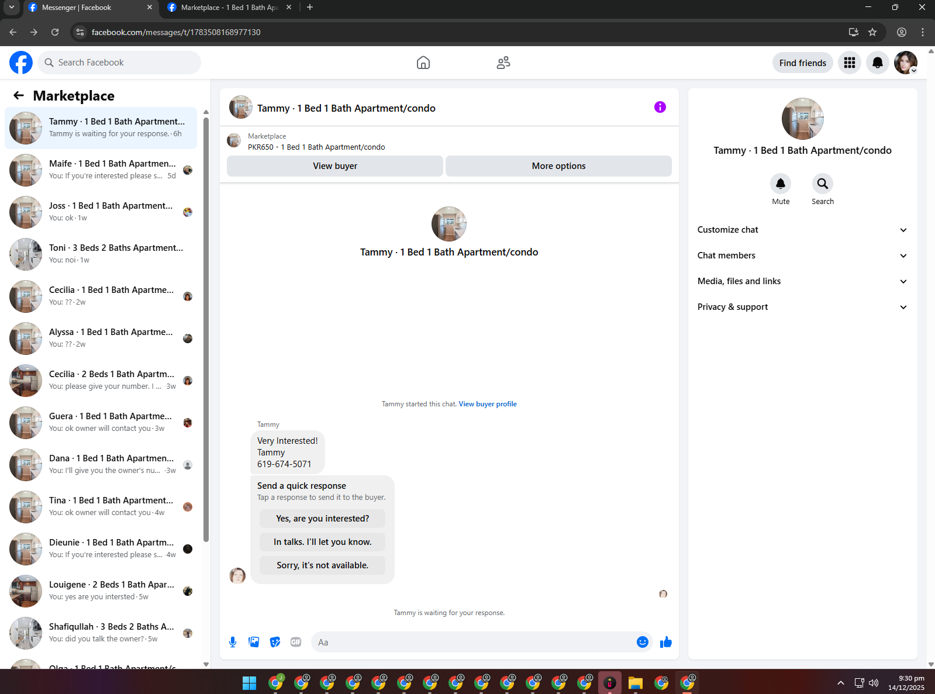Open the PKR650 listing link
The image size is (935, 694).
click(x=316, y=147)
